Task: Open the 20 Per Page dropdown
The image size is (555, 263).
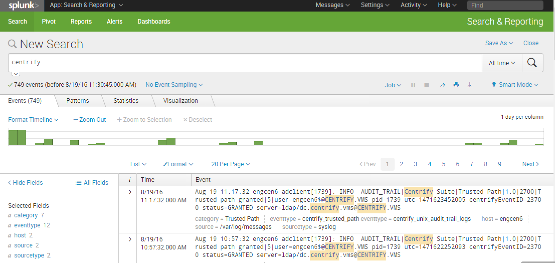Action: click(x=231, y=164)
